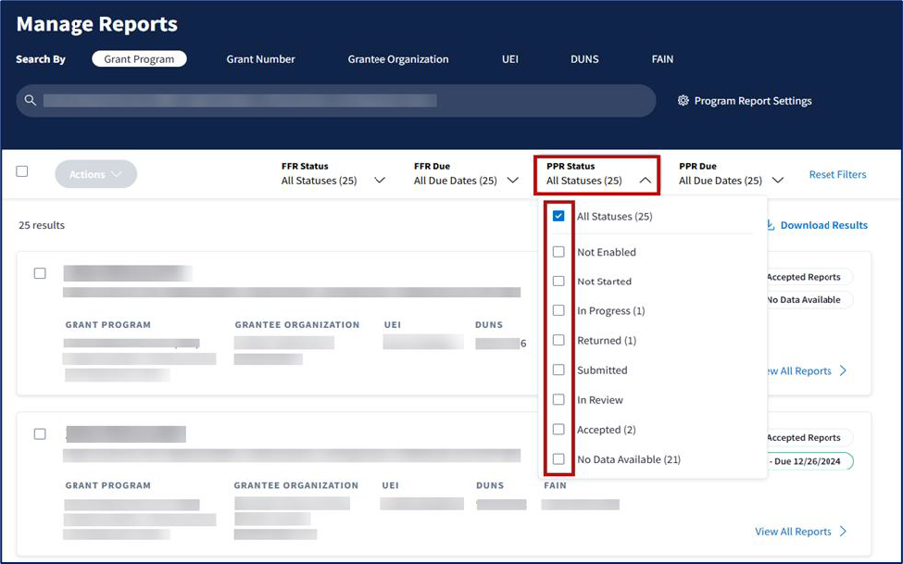The height and width of the screenshot is (564, 903).
Task: Click the search magnifier icon
Action: pyautogui.click(x=31, y=100)
